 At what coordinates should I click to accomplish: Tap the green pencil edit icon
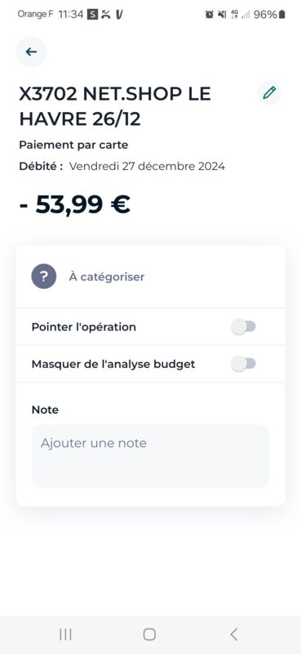coord(269,92)
